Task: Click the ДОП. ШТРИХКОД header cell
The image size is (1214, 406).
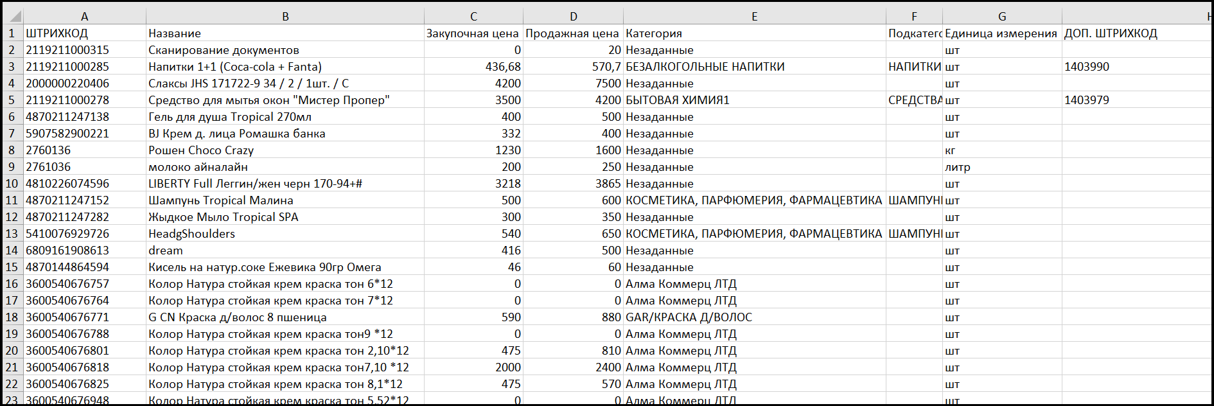Action: 1136,33
